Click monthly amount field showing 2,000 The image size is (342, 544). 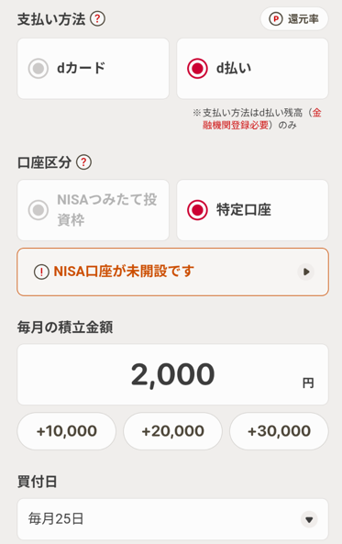pos(172,374)
